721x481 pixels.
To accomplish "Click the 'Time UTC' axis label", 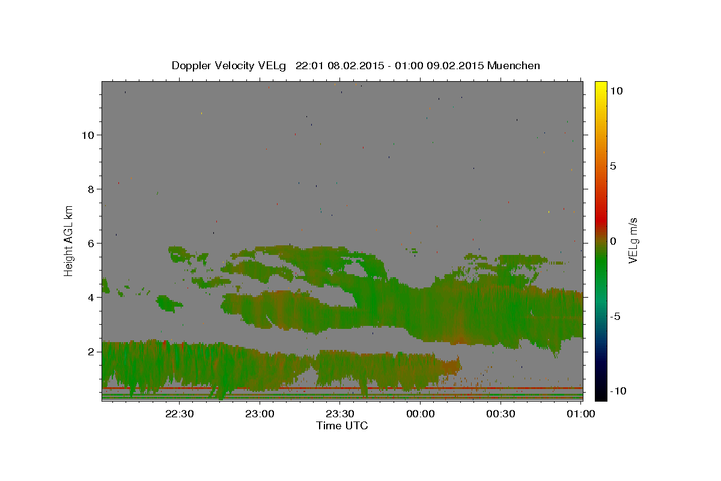I will pyautogui.click(x=342, y=426).
